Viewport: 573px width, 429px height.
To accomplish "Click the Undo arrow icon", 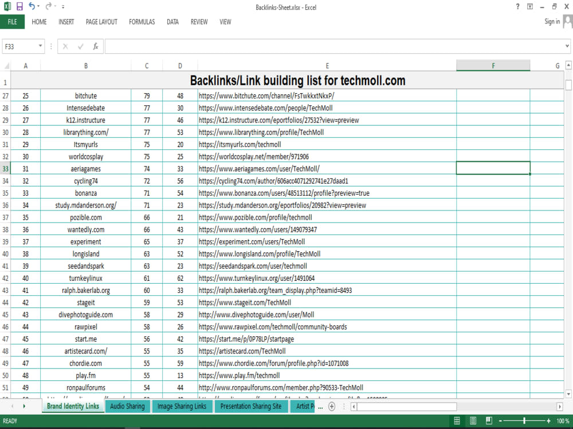I will [32, 6].
